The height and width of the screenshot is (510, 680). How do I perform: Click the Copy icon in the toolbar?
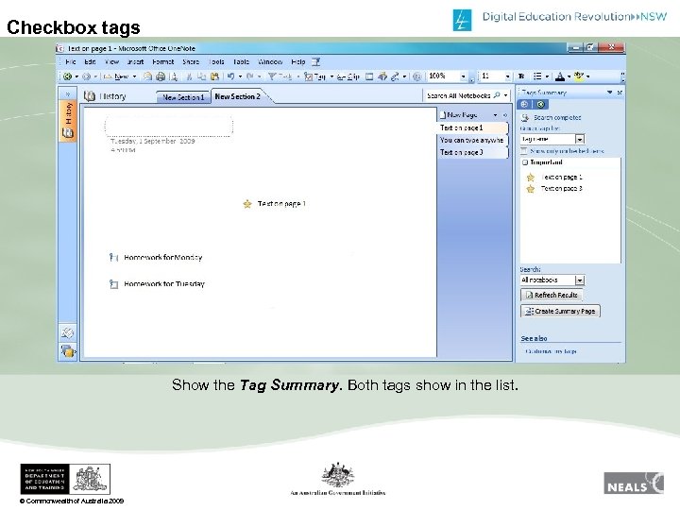pyautogui.click(x=202, y=76)
